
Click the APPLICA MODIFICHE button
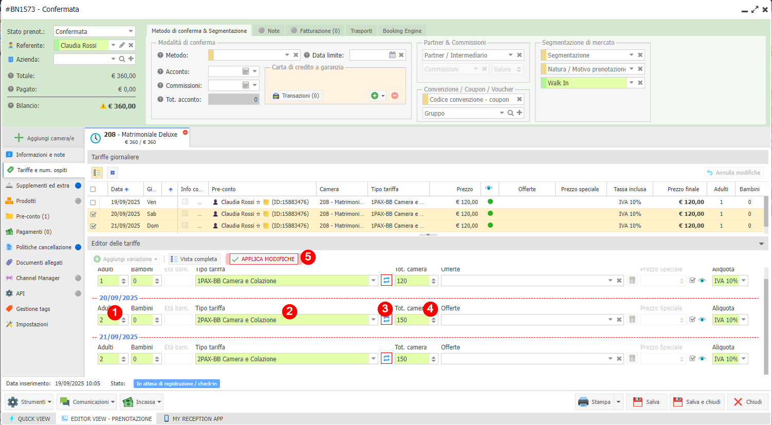(263, 259)
